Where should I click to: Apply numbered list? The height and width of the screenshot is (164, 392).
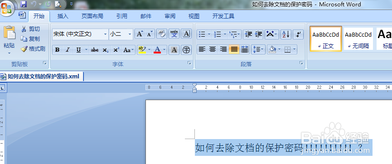click(x=218, y=34)
